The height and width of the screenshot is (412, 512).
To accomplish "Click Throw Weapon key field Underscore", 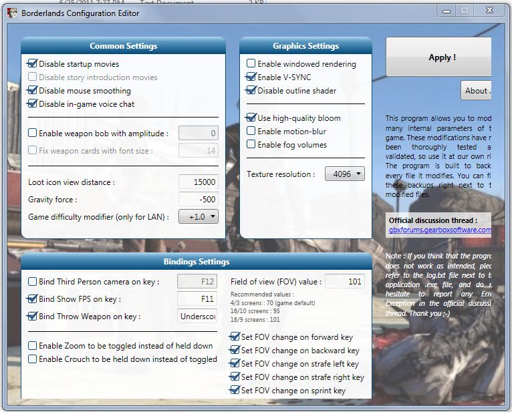I will tap(197, 316).
